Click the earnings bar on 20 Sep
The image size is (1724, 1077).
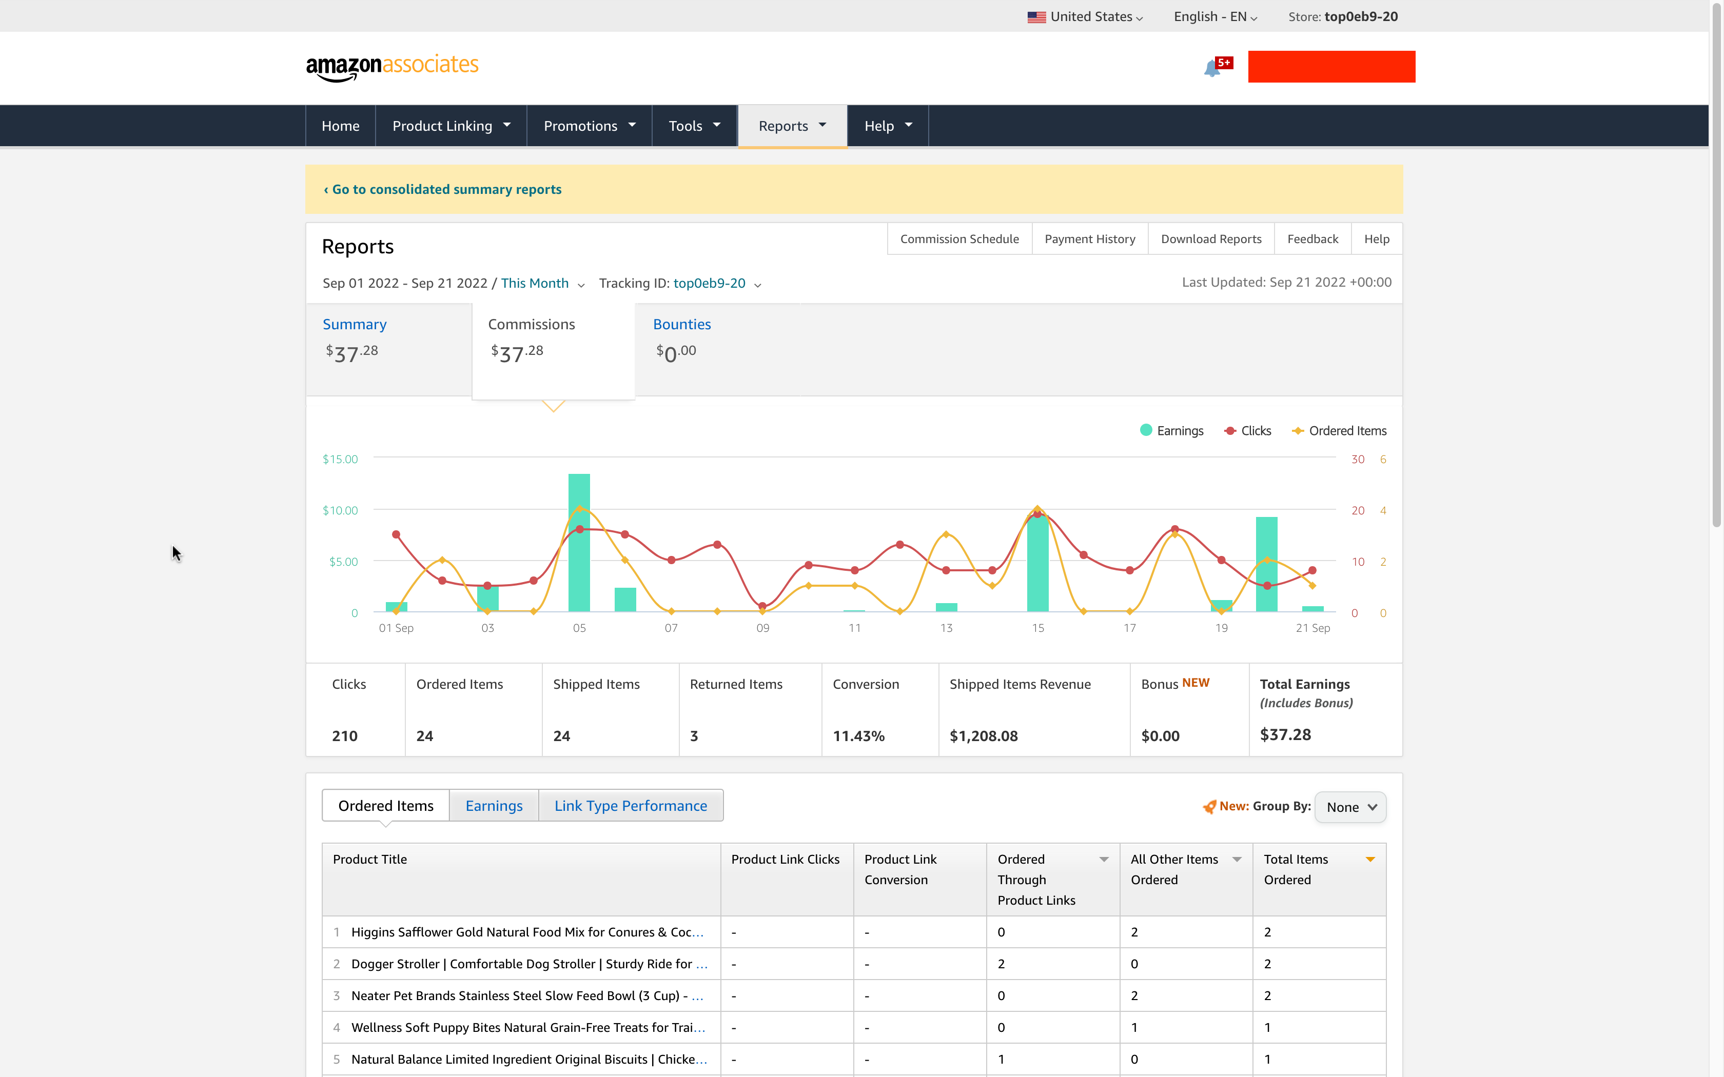click(x=1267, y=565)
